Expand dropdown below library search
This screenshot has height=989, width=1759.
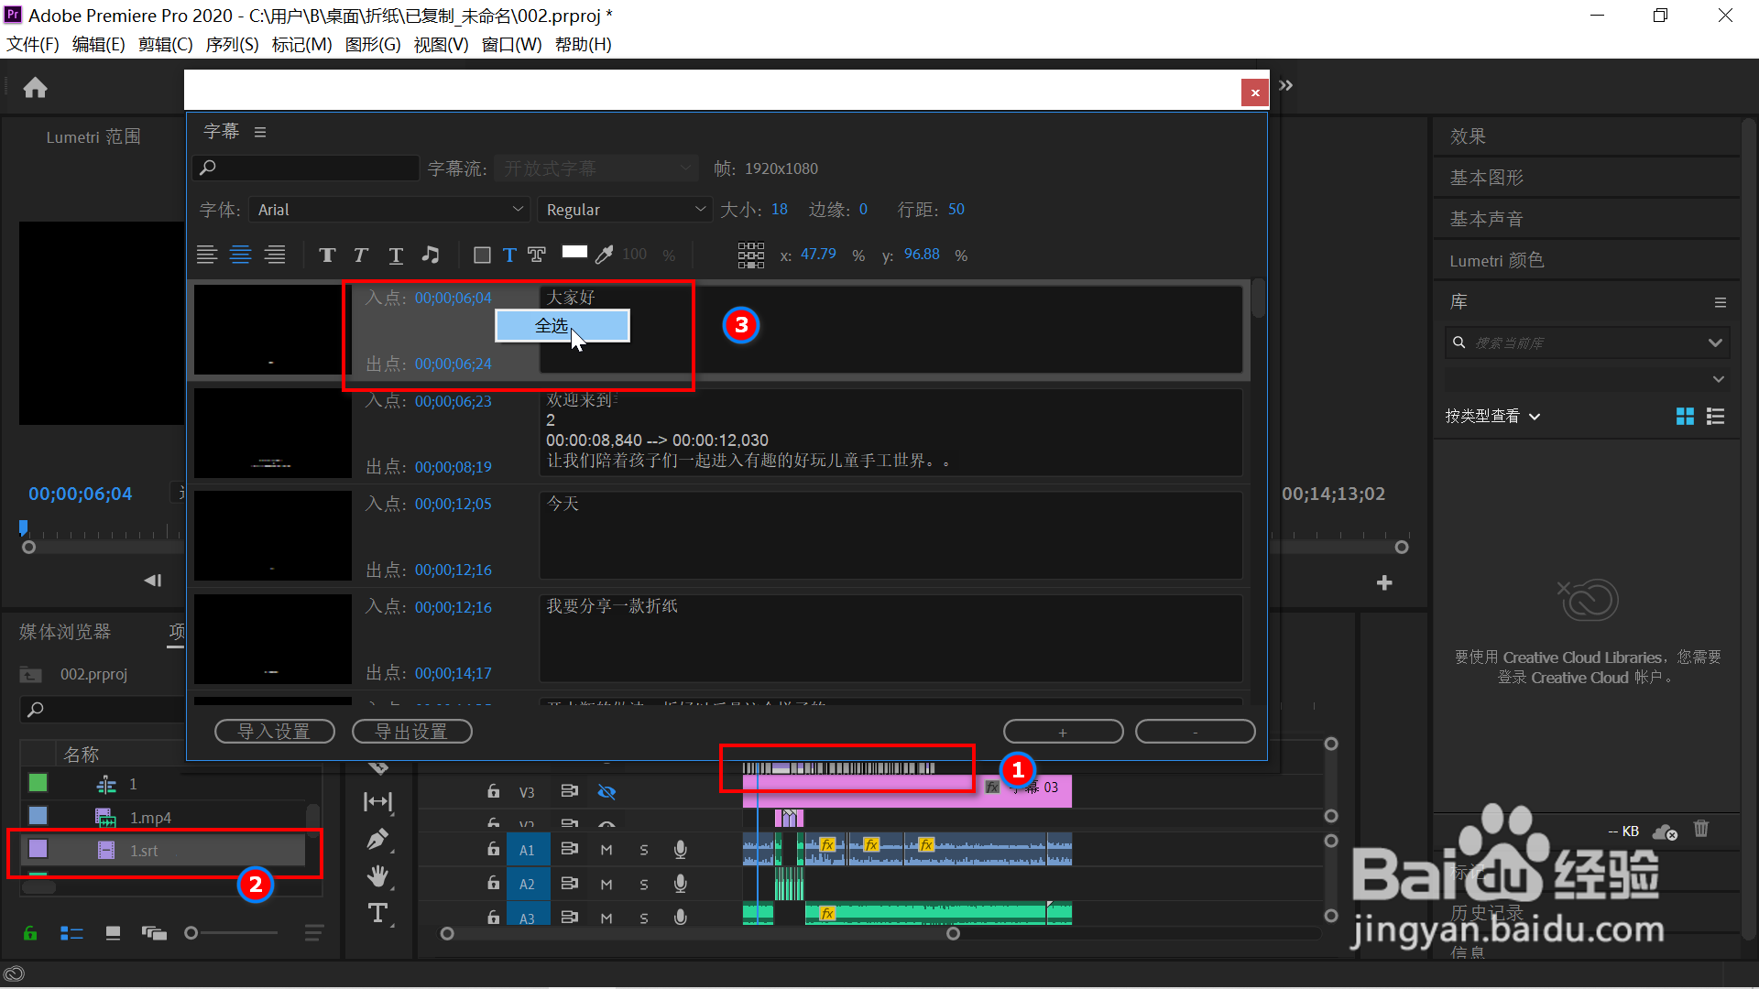coord(1719,379)
